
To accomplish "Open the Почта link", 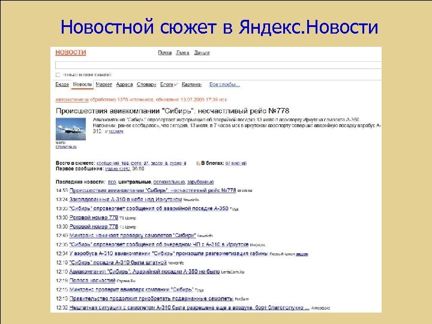I will coord(165,53).
